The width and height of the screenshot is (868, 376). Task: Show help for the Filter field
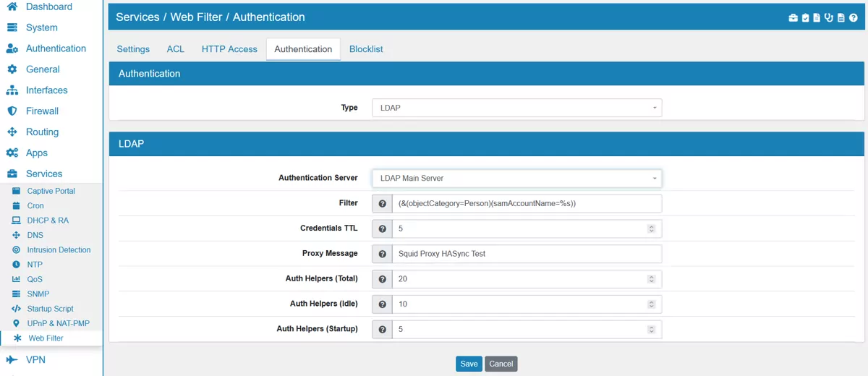click(382, 203)
